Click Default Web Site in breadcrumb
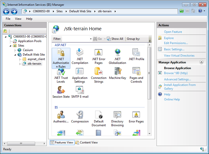This screenshot has height=154, width=209. click(80, 11)
